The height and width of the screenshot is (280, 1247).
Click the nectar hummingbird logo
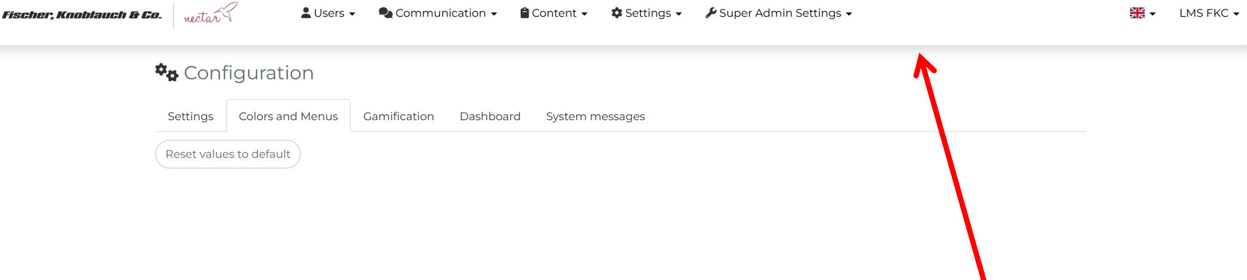tap(211, 14)
